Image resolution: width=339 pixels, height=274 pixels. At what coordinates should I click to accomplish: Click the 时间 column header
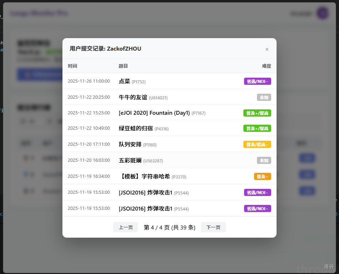pyautogui.click(x=72, y=66)
